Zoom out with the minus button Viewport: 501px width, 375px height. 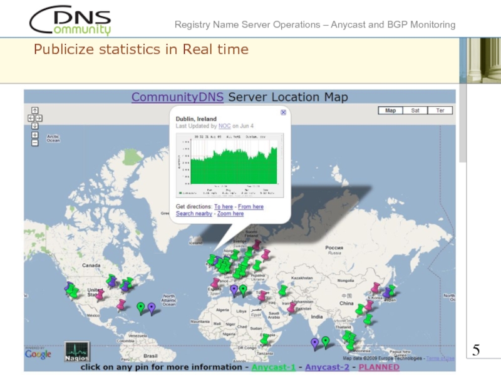[34, 142]
